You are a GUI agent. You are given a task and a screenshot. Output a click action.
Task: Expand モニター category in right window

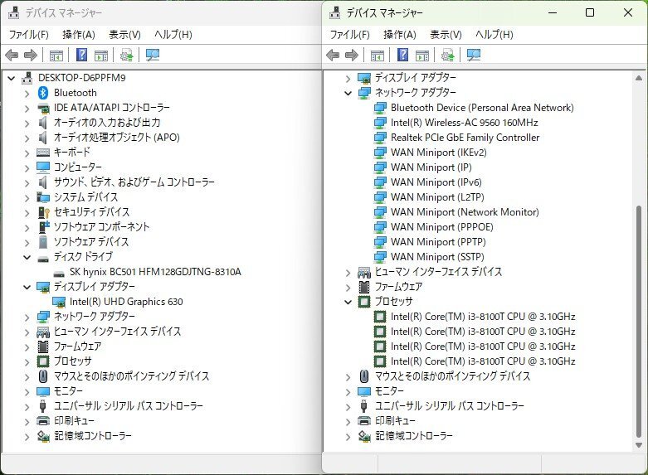pos(348,391)
